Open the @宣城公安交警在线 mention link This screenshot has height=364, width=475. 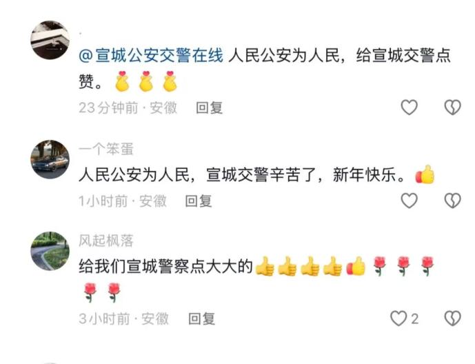[151, 56]
